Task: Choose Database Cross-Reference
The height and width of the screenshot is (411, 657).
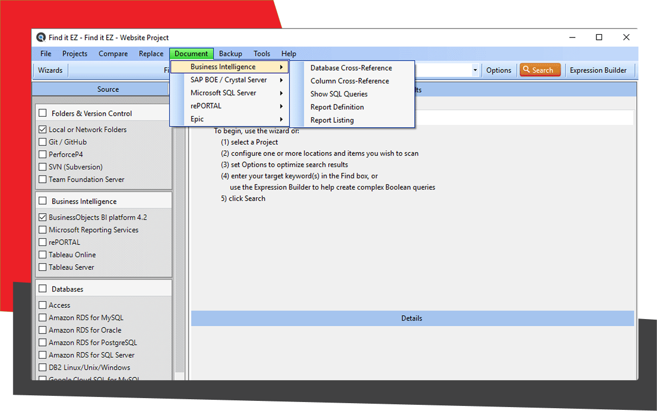Action: pyautogui.click(x=352, y=68)
